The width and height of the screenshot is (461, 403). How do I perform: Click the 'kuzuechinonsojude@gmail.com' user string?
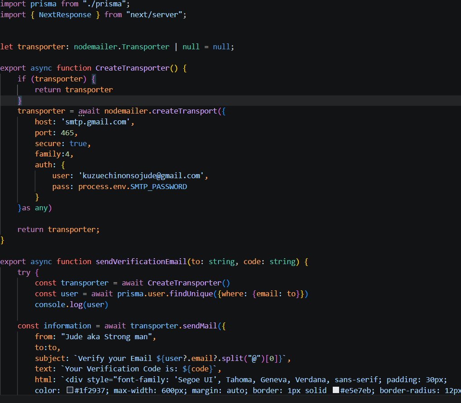141,176
